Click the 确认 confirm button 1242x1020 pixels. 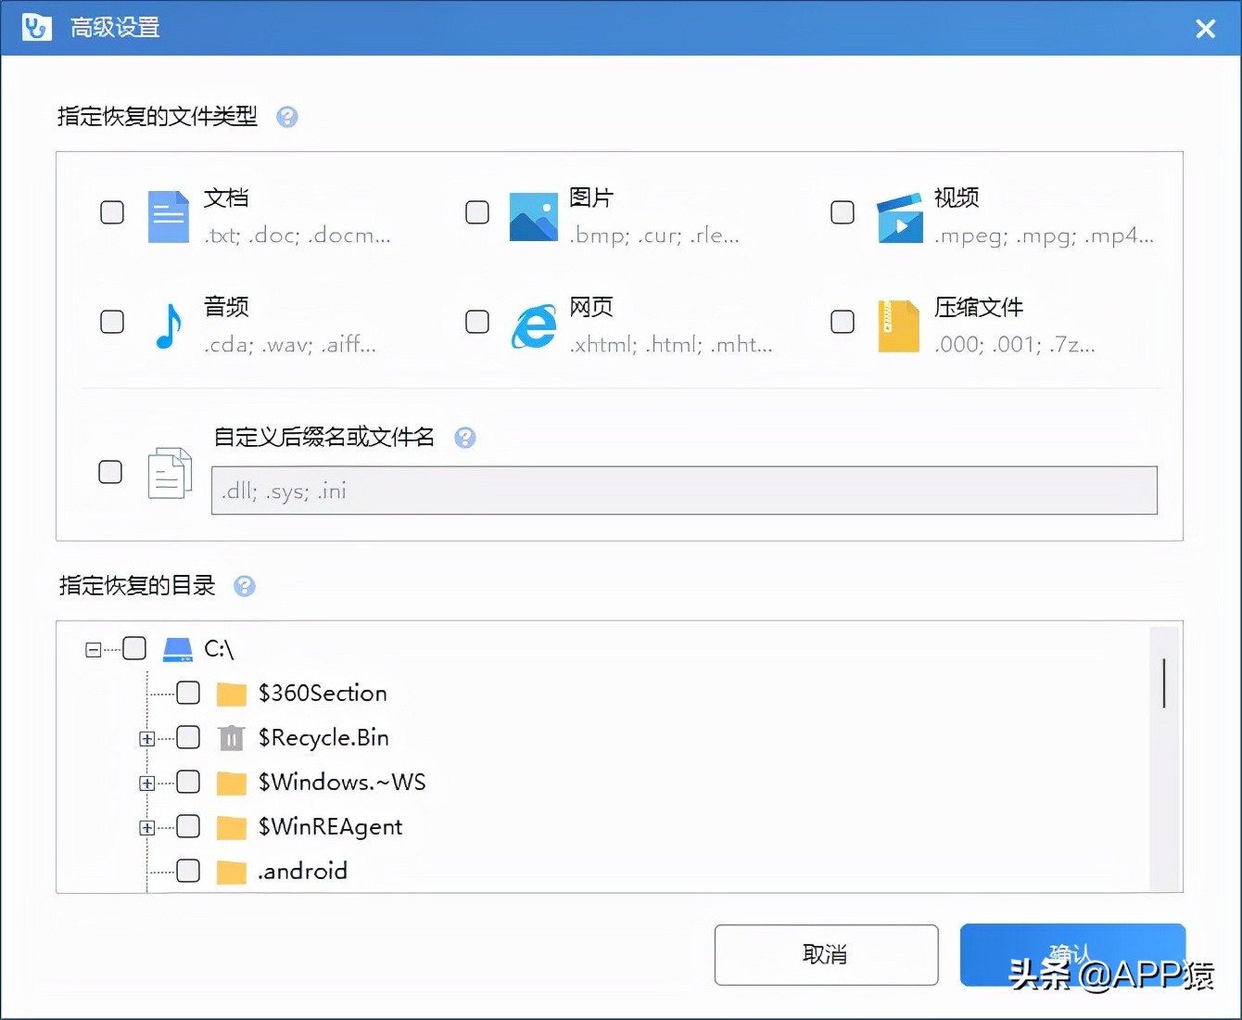(x=1072, y=955)
